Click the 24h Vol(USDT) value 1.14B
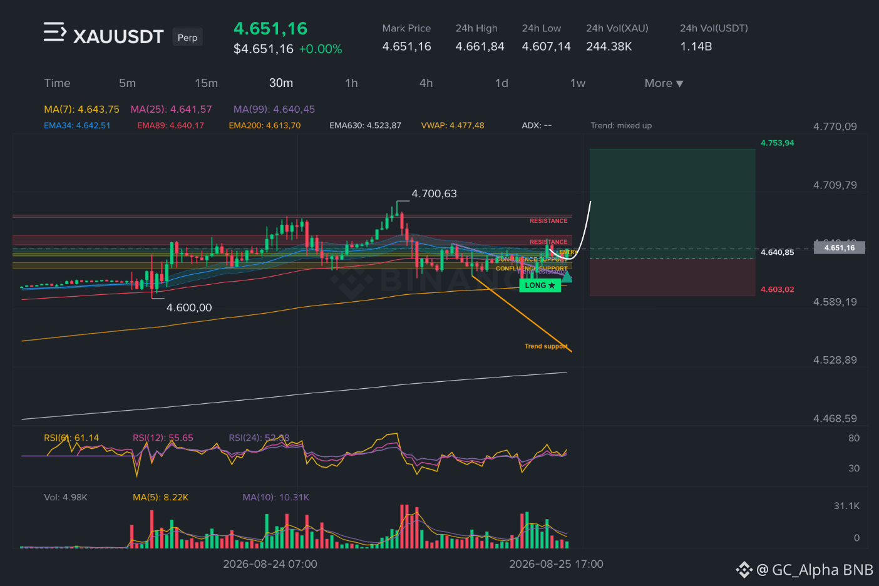Viewport: 879px width, 586px height. (x=696, y=46)
